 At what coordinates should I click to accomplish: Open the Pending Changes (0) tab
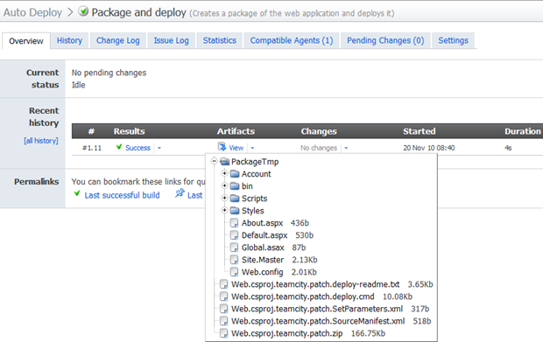(385, 40)
